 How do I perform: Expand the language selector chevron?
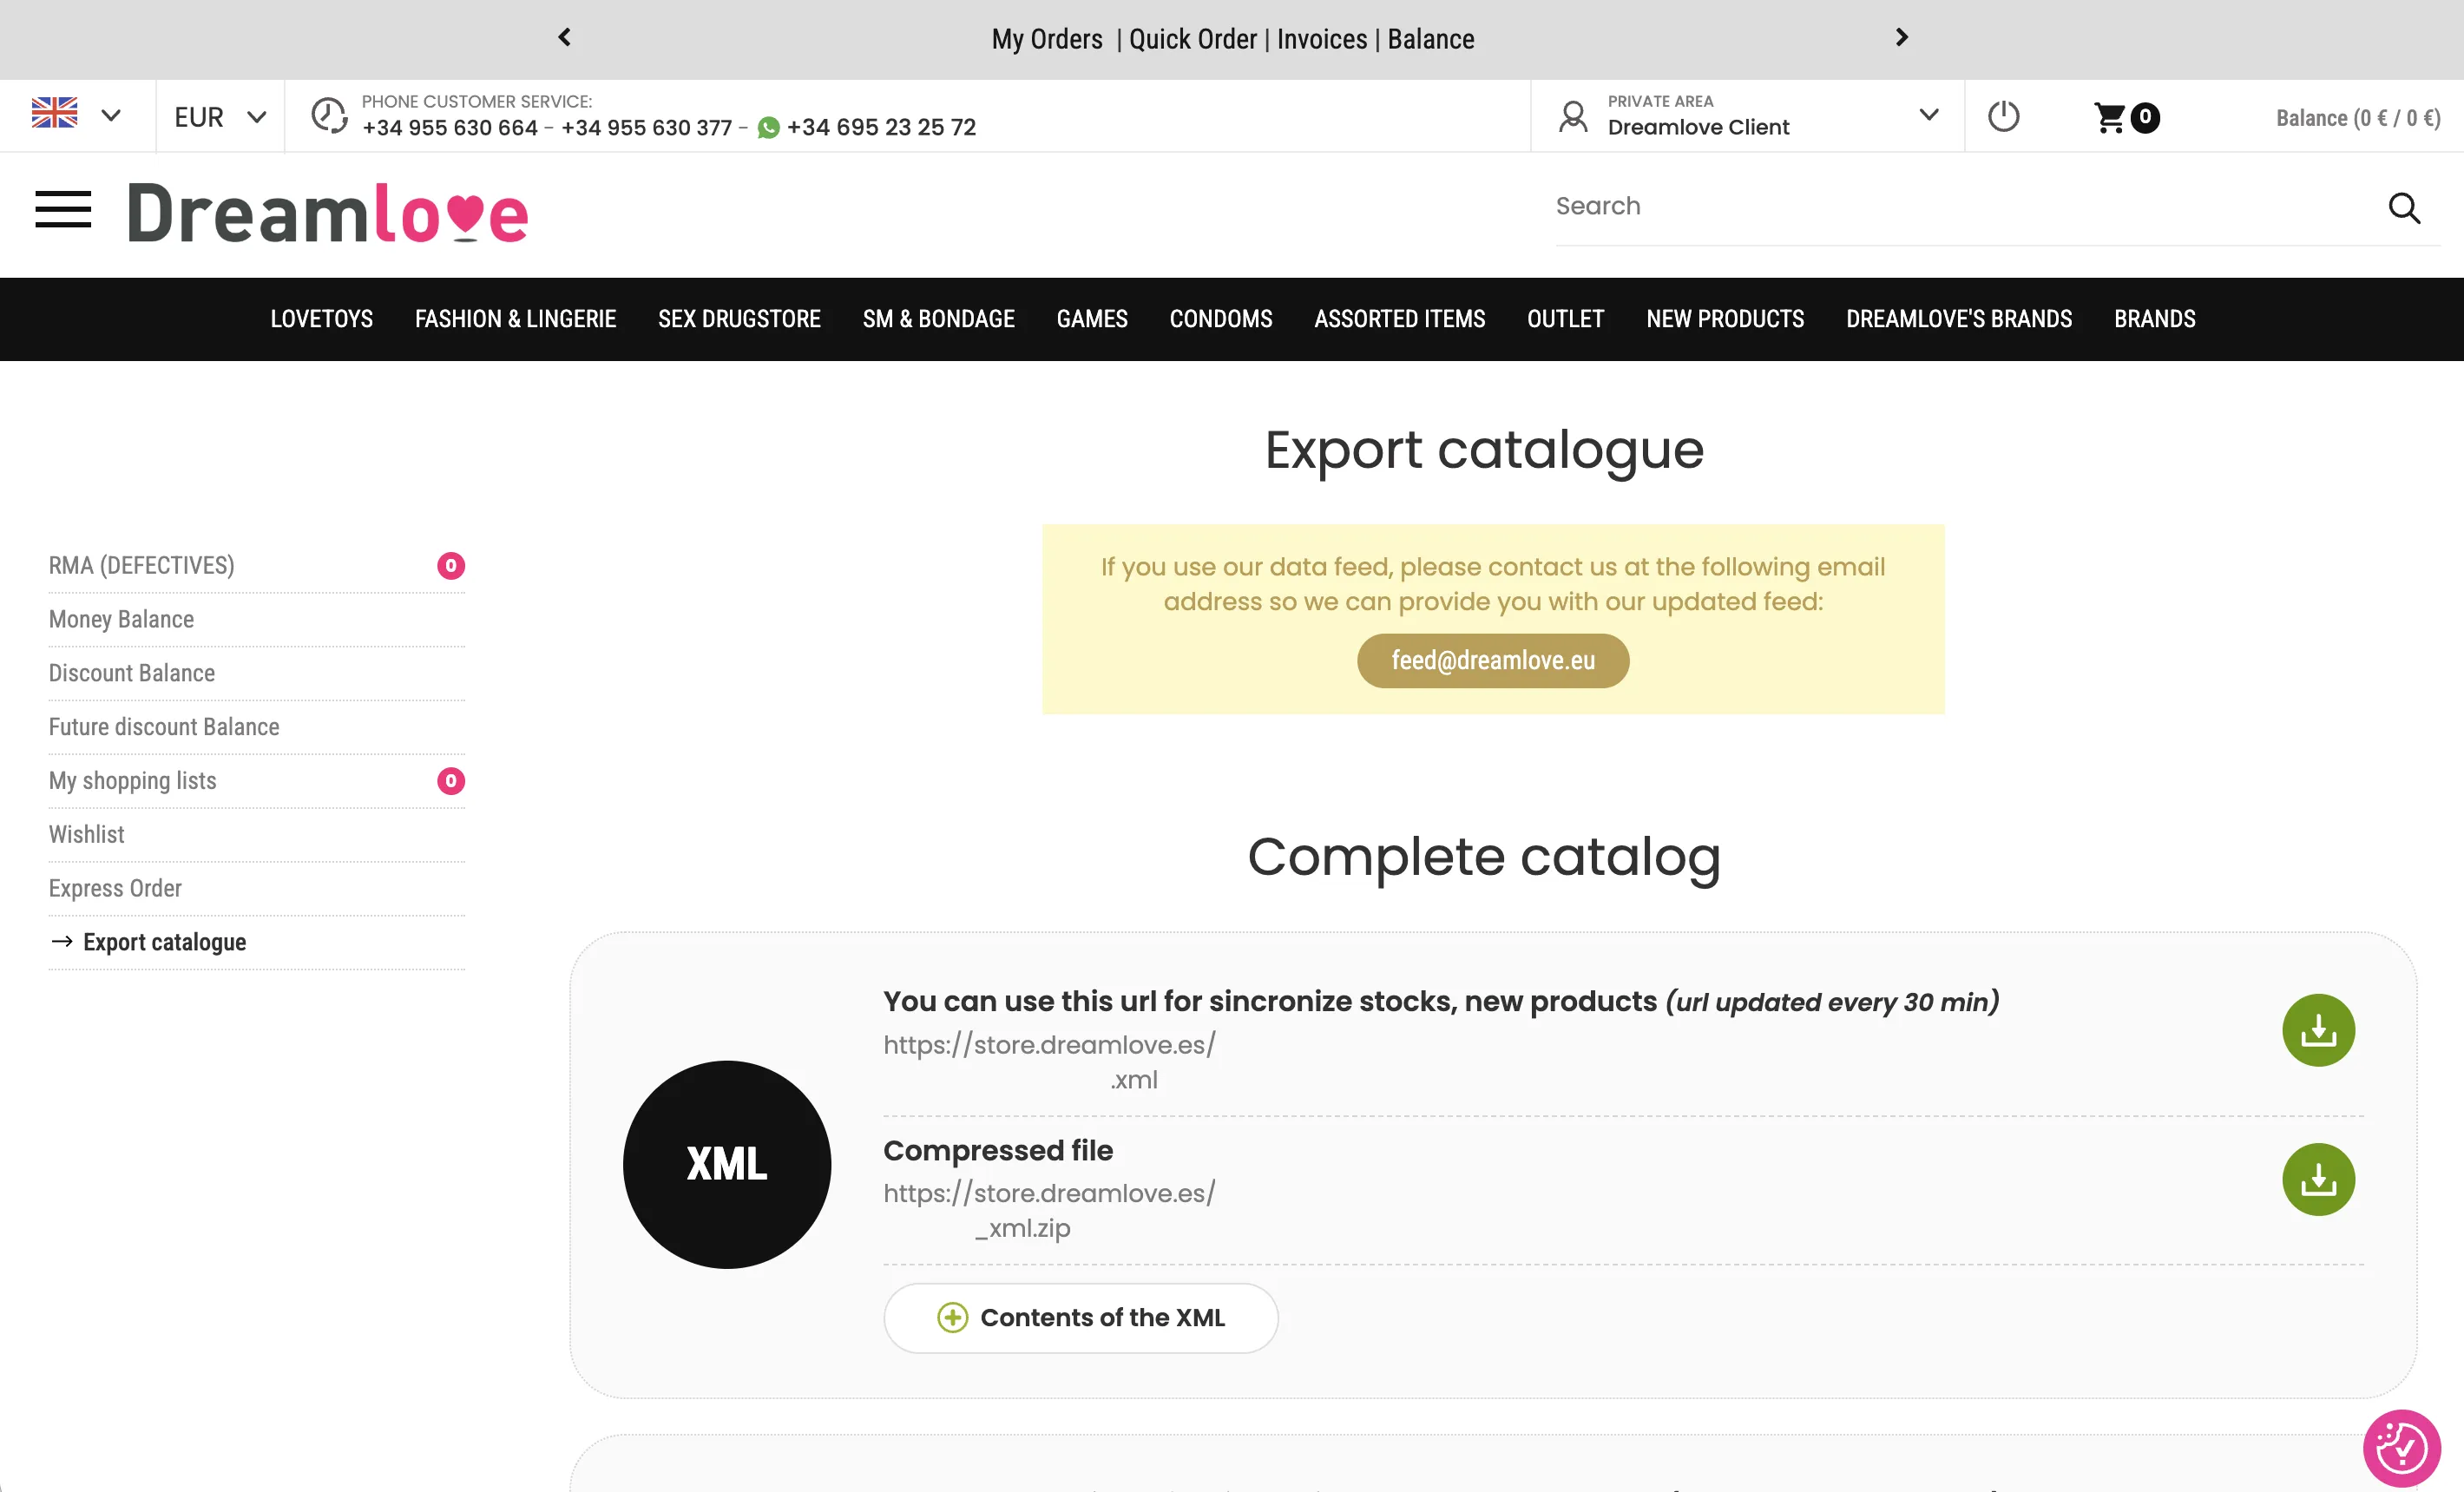point(111,116)
